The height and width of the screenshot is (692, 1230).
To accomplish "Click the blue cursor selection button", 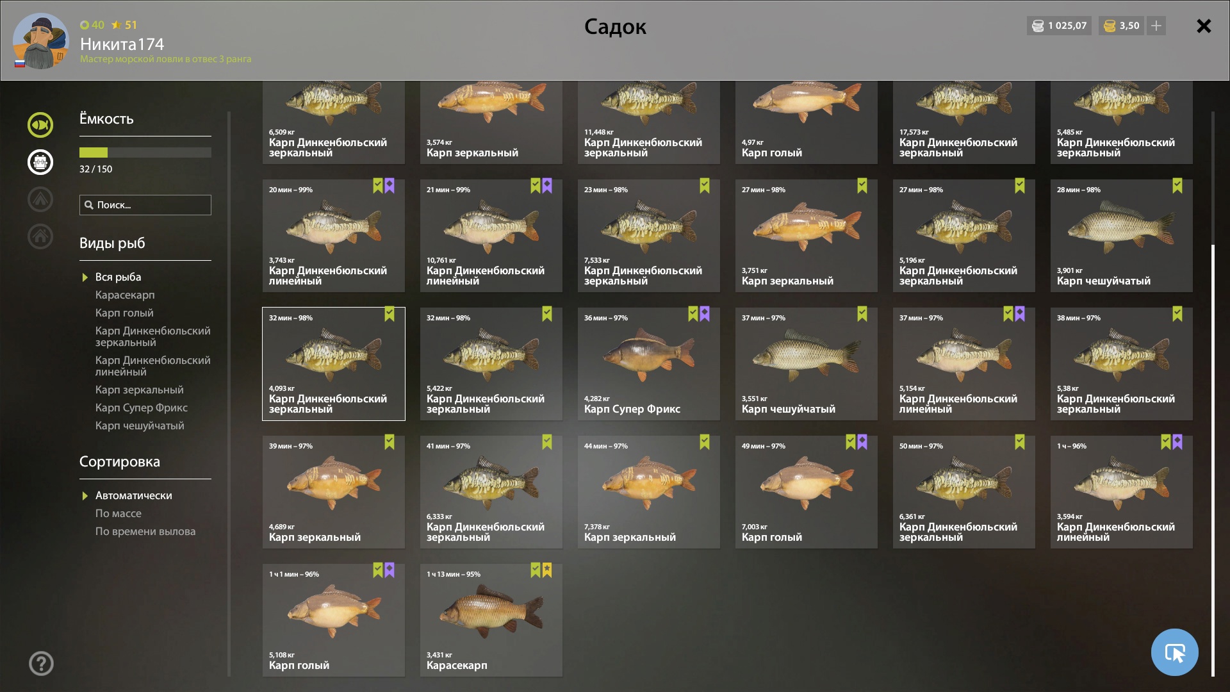I will coord(1174,652).
